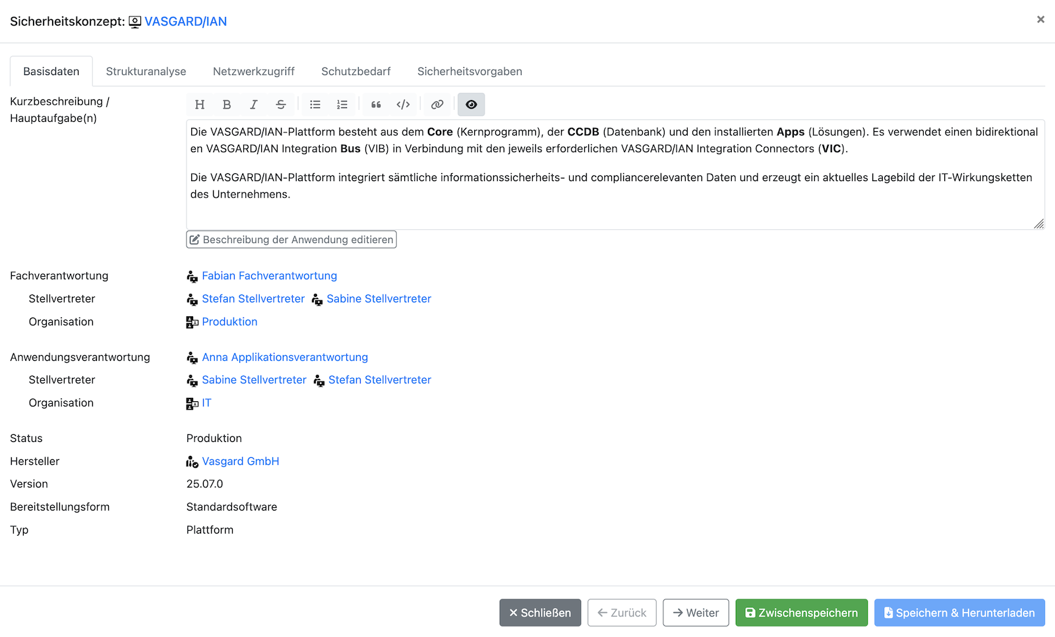
Task: Insert a block quote
Action: point(377,105)
